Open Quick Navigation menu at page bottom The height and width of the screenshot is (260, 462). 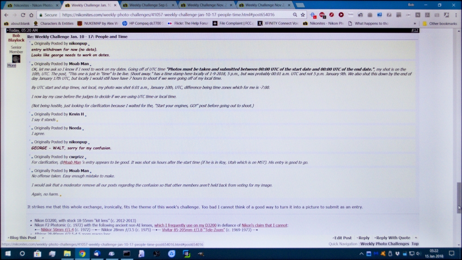click(x=343, y=244)
